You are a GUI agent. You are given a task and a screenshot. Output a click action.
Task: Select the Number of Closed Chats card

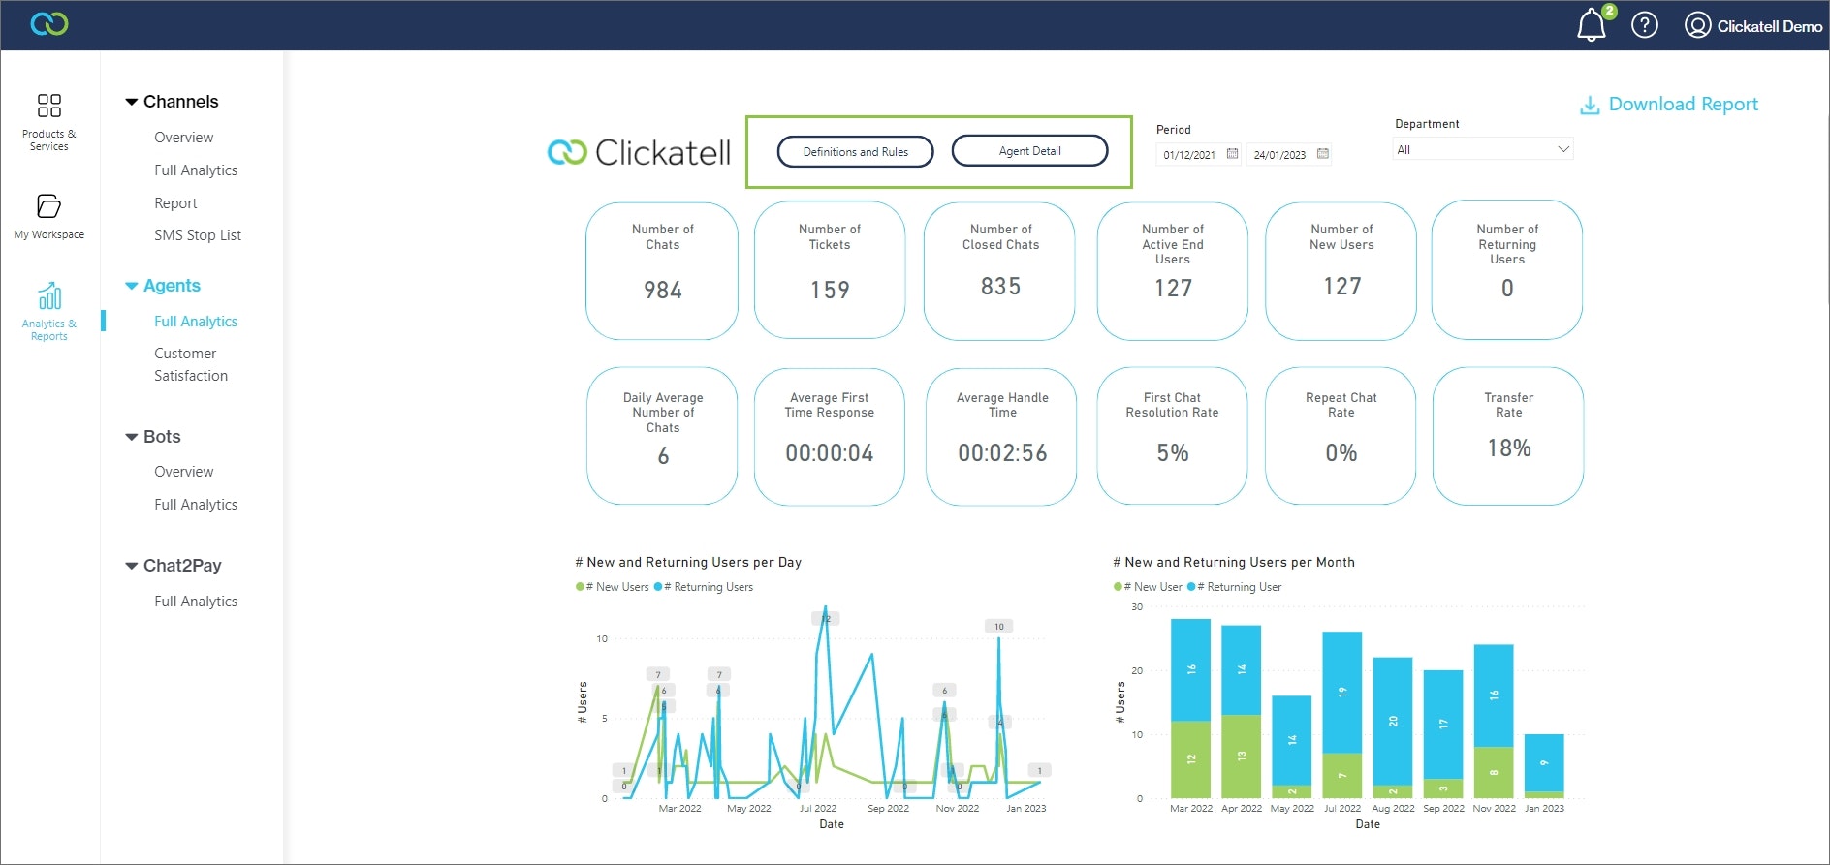[x=1000, y=271]
